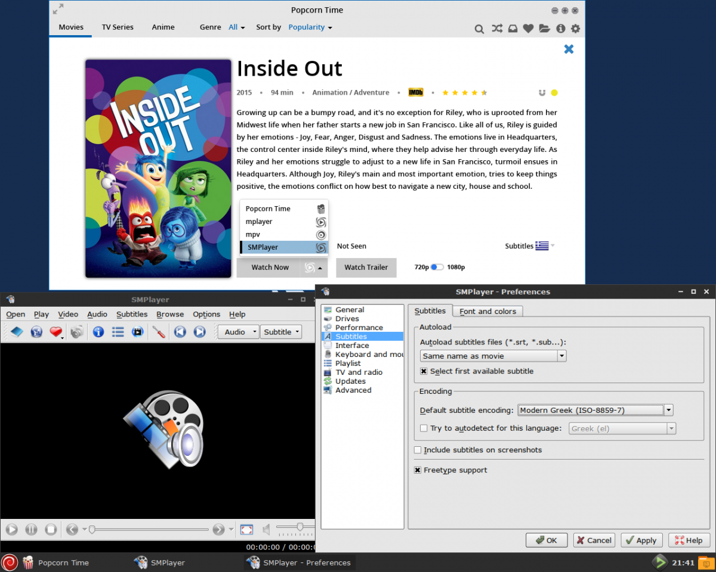Image resolution: width=716 pixels, height=572 pixels.
Task: Open SMPlayer preferences screwdriver icon
Action: (159, 332)
